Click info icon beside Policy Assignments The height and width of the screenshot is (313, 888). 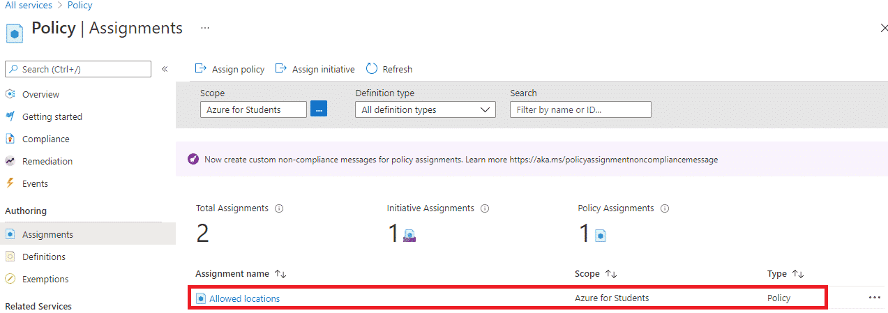[665, 208]
